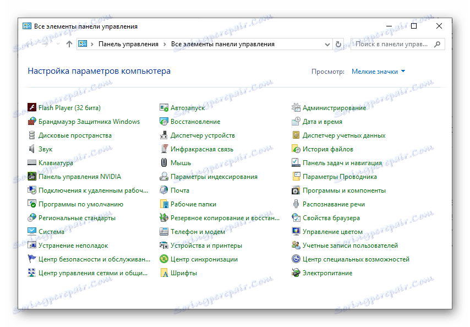The image size is (470, 327).
Task: Open История файлов
Action: [327, 149]
